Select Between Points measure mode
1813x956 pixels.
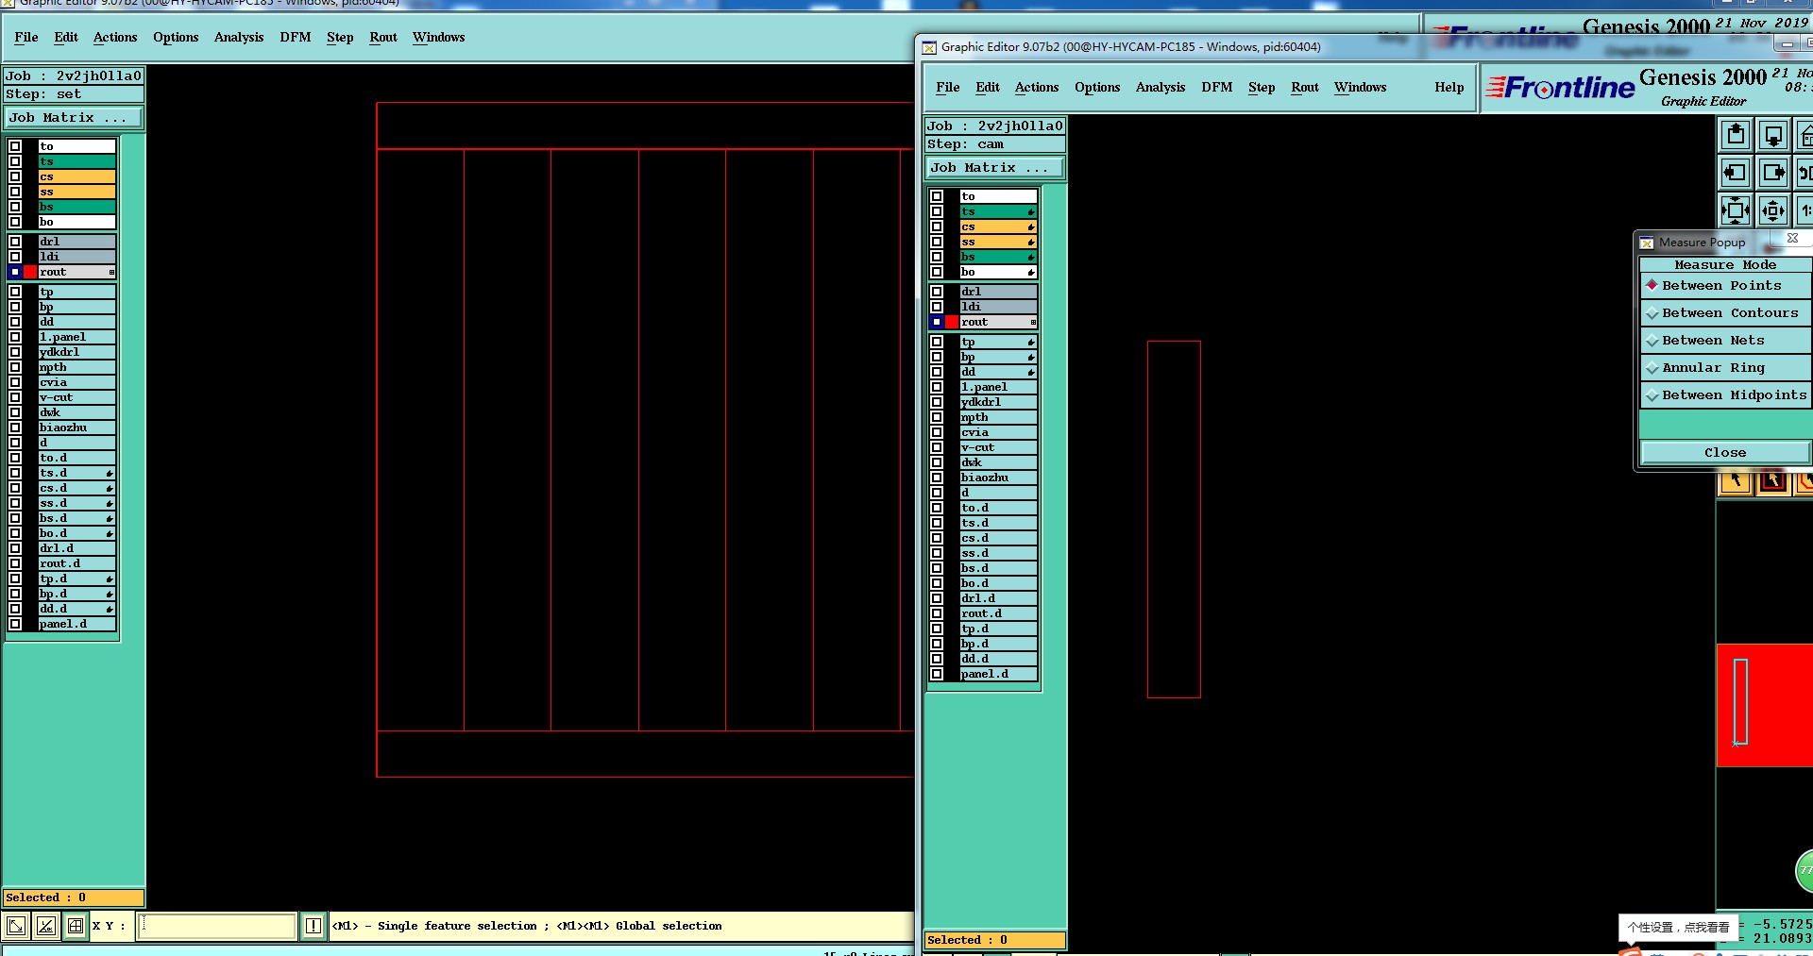pyautogui.click(x=1725, y=285)
